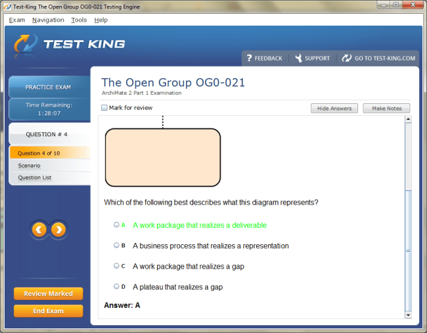427x333 pixels.
Task: Select the Question 4 of 10 tab
Action: tap(50, 153)
